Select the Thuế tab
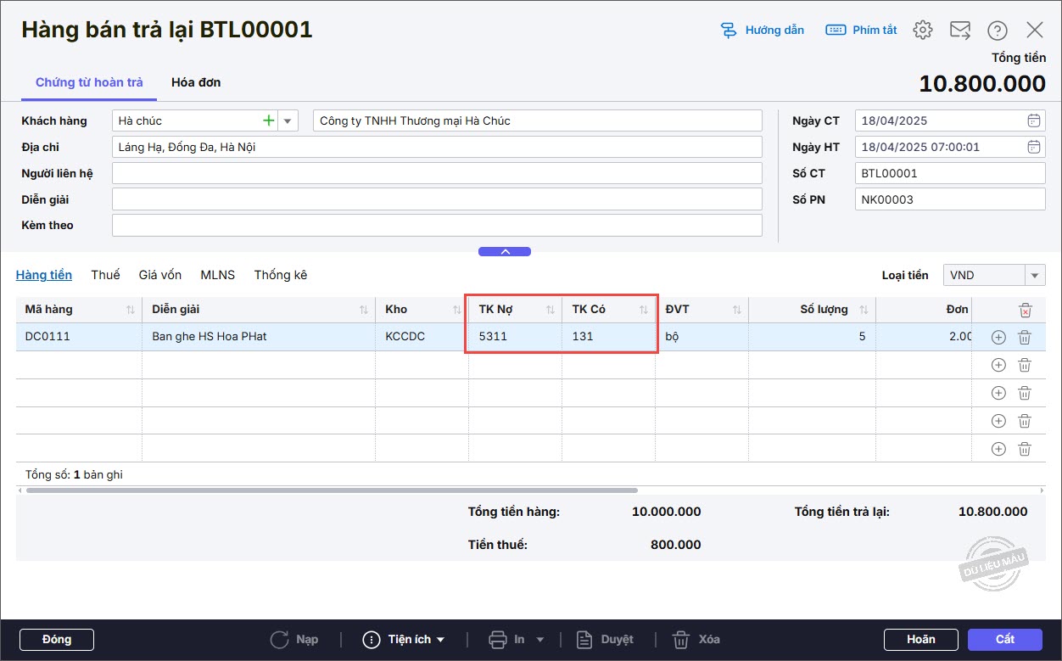1062x661 pixels. tap(105, 275)
